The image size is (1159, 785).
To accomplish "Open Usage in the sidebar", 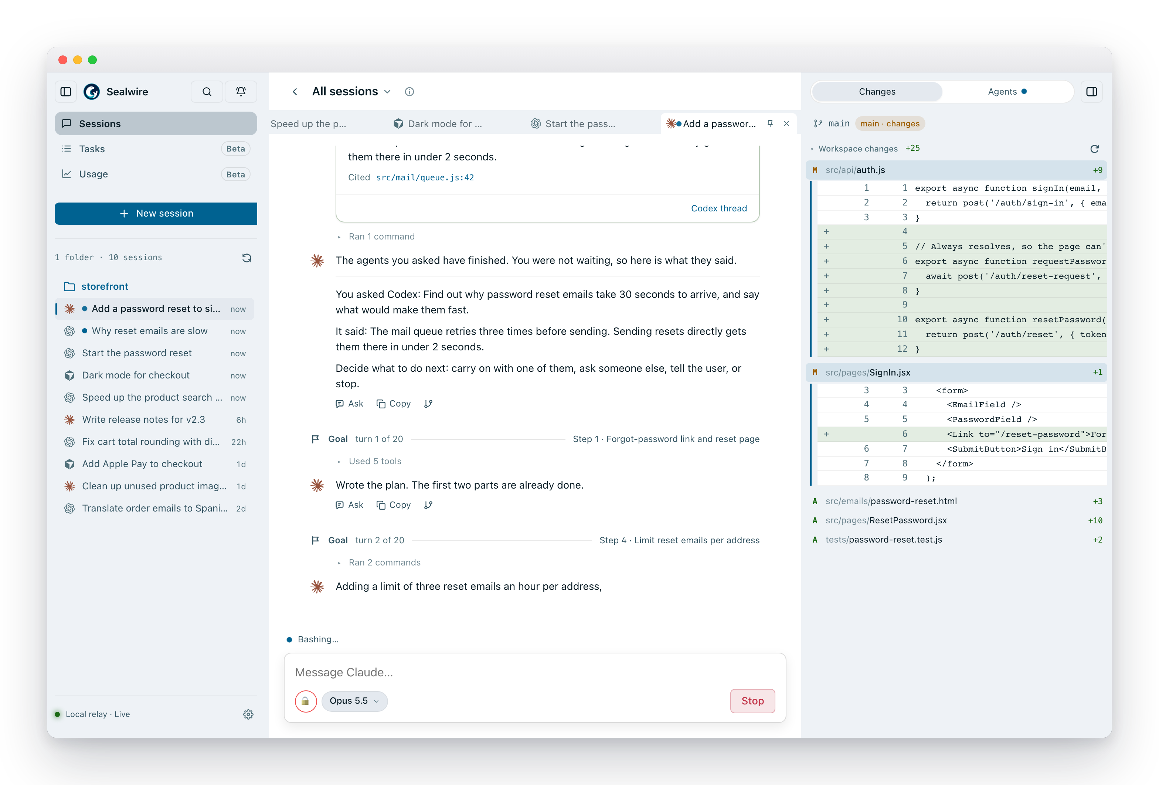I will pyautogui.click(x=156, y=174).
